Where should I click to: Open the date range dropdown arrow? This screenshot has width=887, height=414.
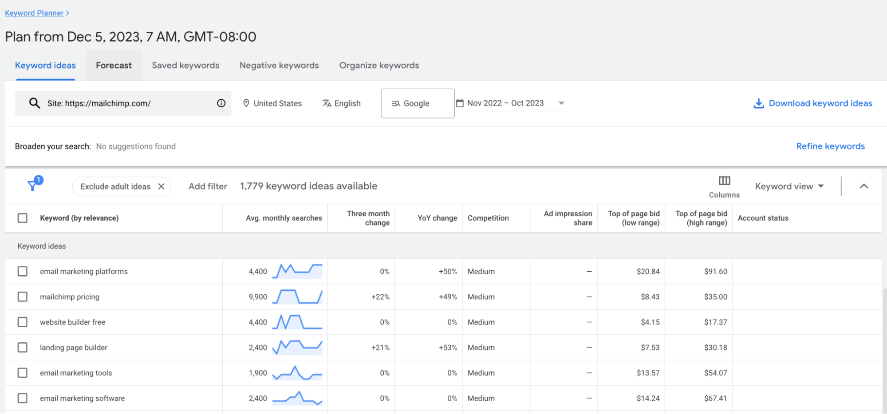coord(561,103)
